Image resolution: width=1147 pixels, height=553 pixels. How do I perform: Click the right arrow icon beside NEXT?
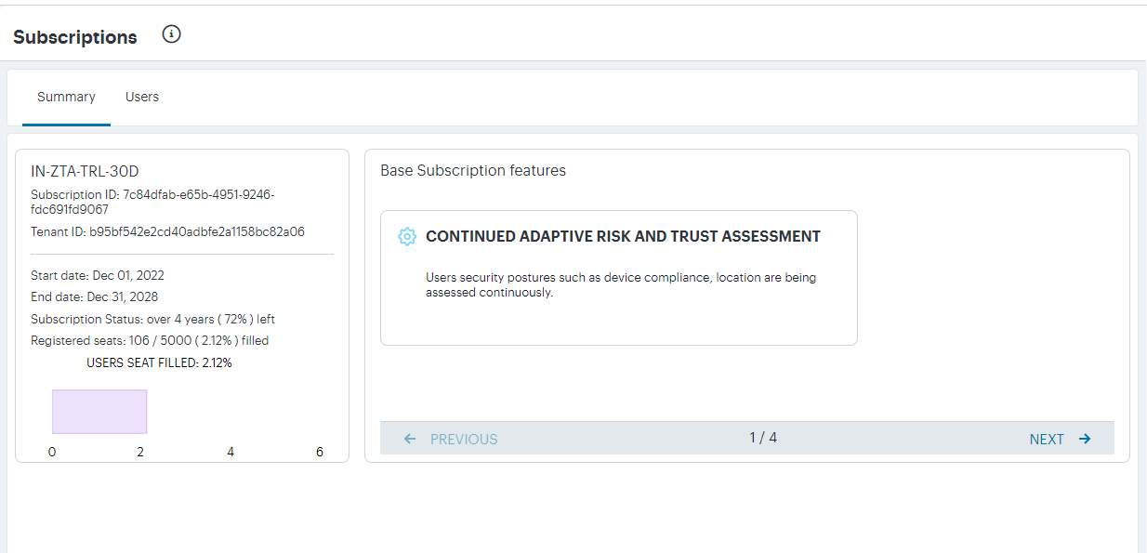pyautogui.click(x=1085, y=440)
